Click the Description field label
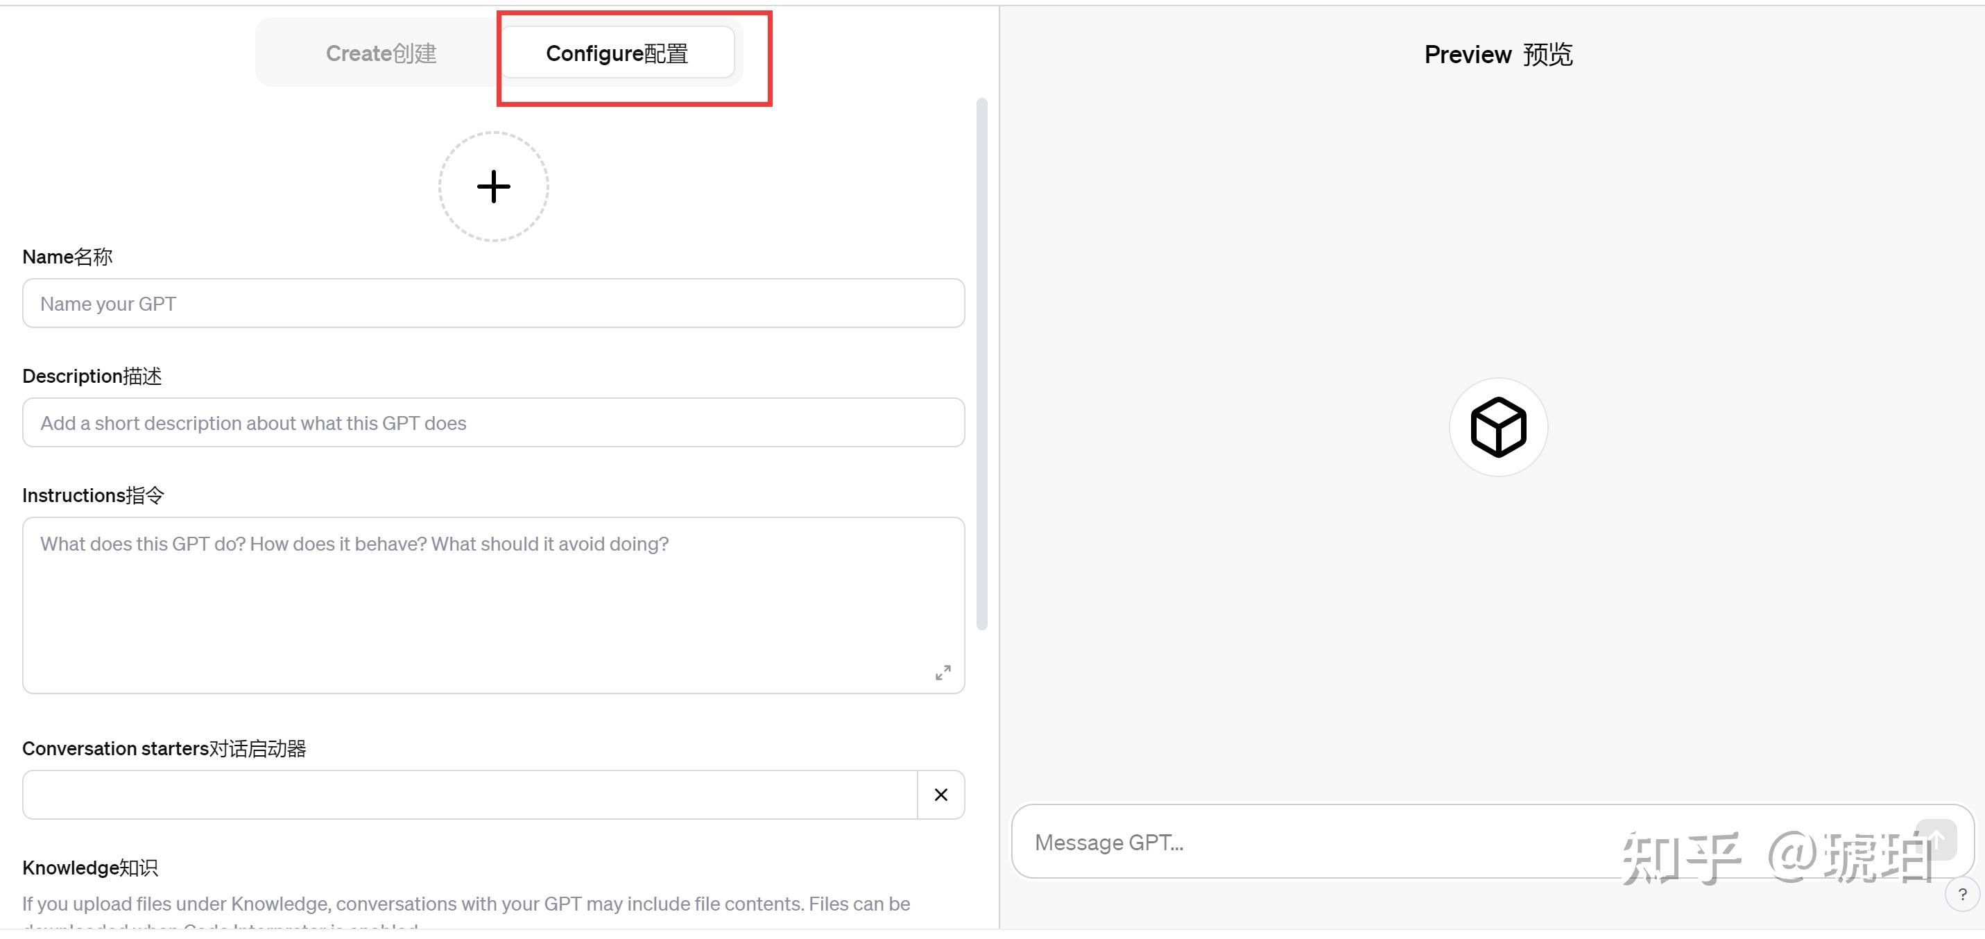This screenshot has width=1985, height=939. (x=92, y=376)
